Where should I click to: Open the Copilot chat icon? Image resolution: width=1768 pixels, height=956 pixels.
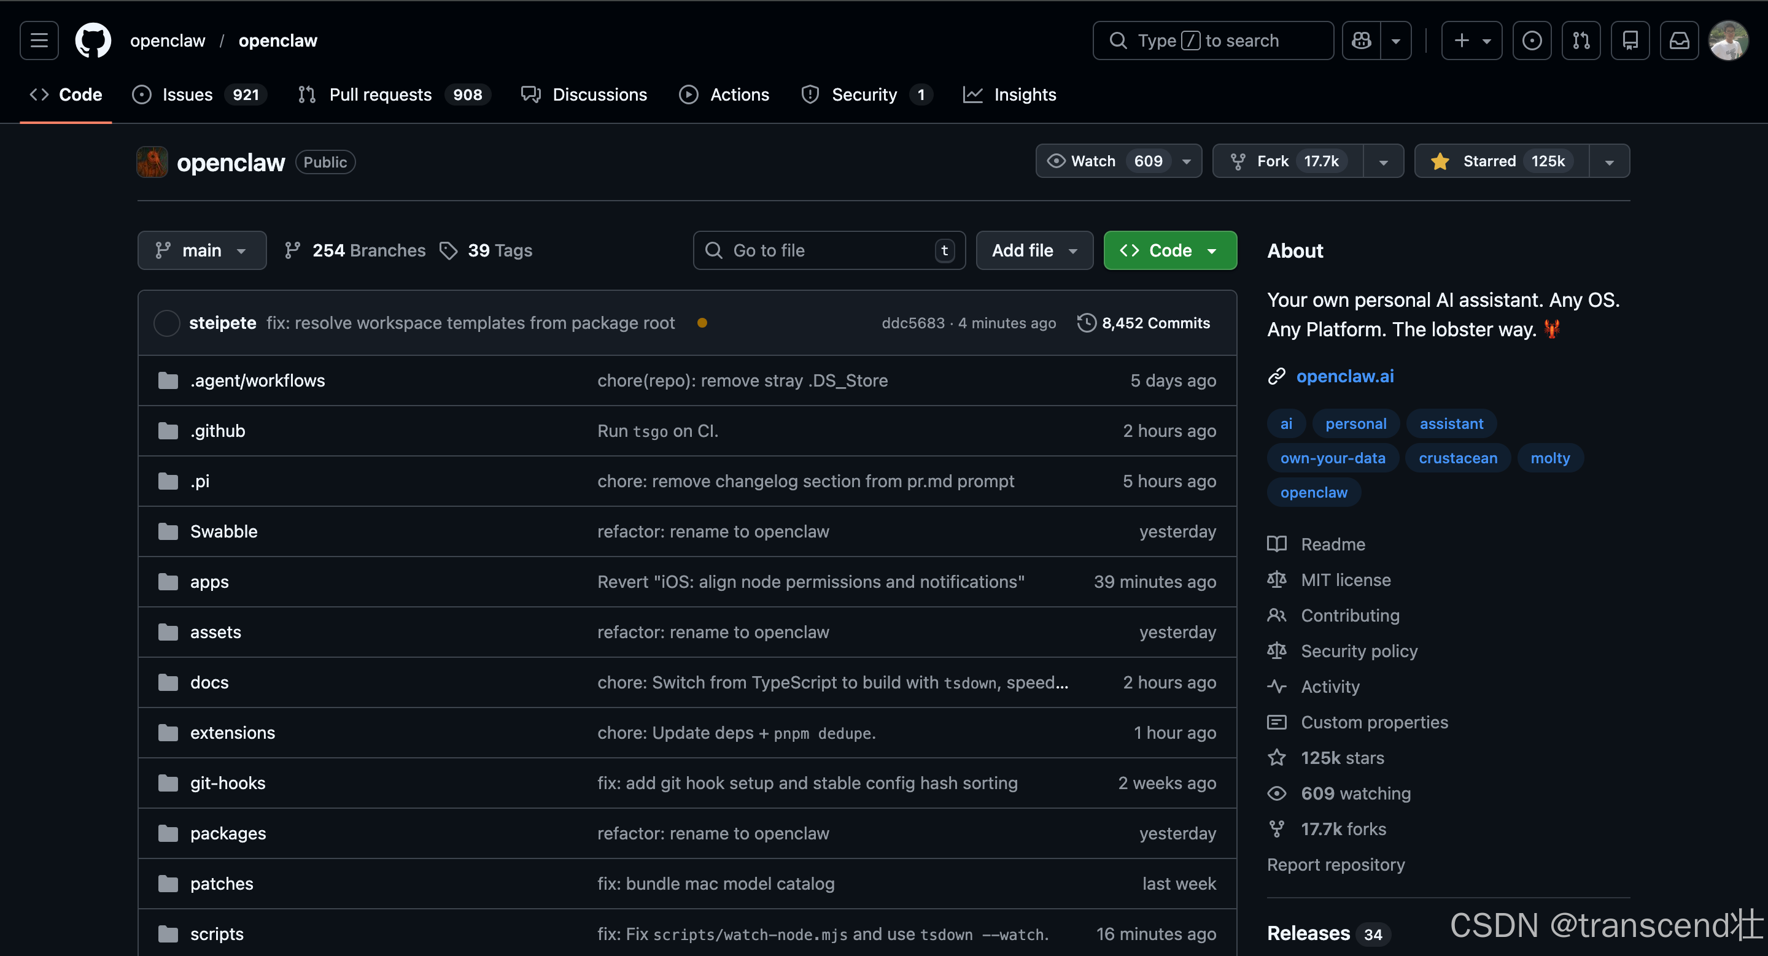click(x=1362, y=40)
